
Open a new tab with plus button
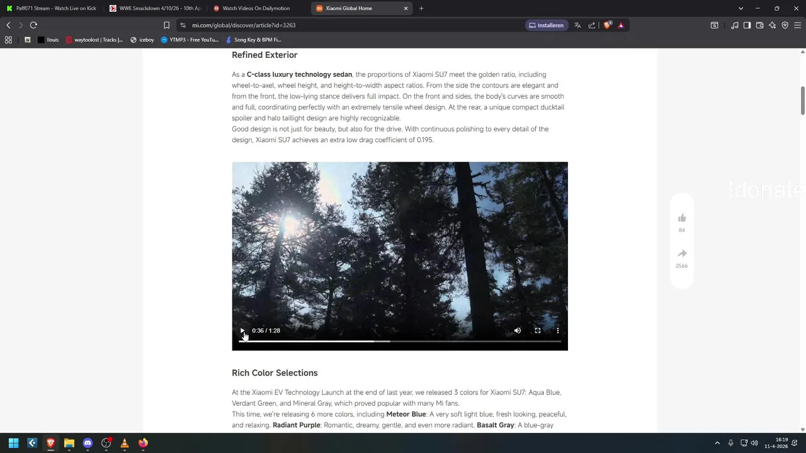click(421, 8)
